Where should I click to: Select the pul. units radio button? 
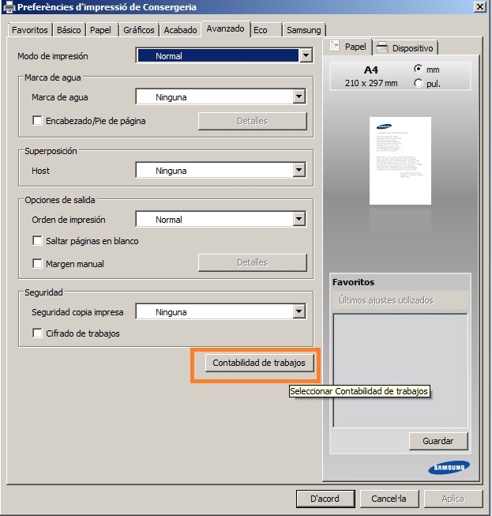[419, 83]
